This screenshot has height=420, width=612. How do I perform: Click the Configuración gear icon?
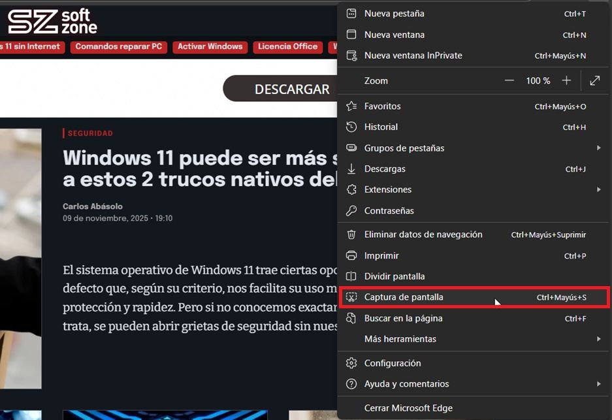(351, 363)
